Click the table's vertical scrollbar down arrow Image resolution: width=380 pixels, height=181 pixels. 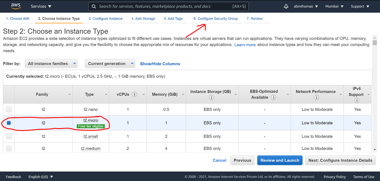(375, 149)
